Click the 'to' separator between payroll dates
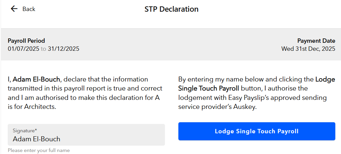Viewport: 341px width, 154px height. pyautogui.click(x=43, y=49)
